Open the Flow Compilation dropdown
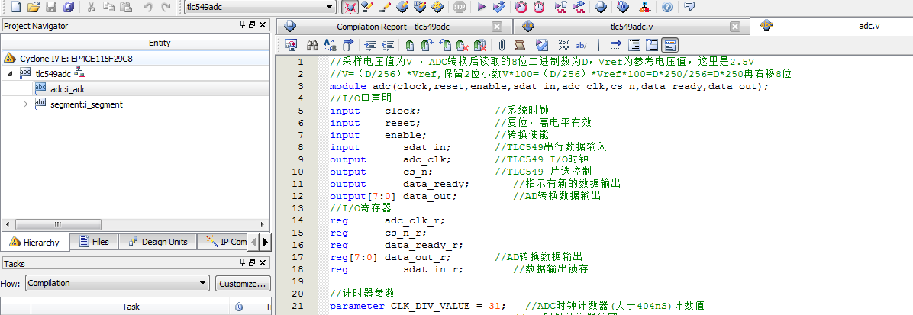This screenshot has width=913, height=315. (117, 284)
